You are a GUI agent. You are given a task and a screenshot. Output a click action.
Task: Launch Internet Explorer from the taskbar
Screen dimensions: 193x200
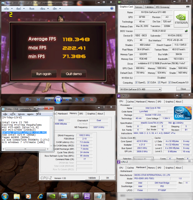tap(41, 196)
